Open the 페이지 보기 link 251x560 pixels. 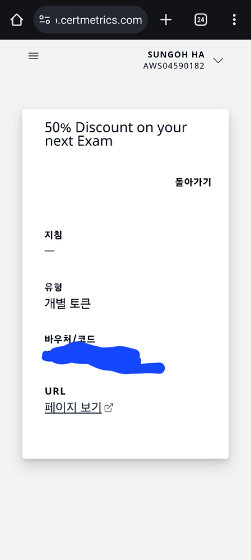point(73,407)
